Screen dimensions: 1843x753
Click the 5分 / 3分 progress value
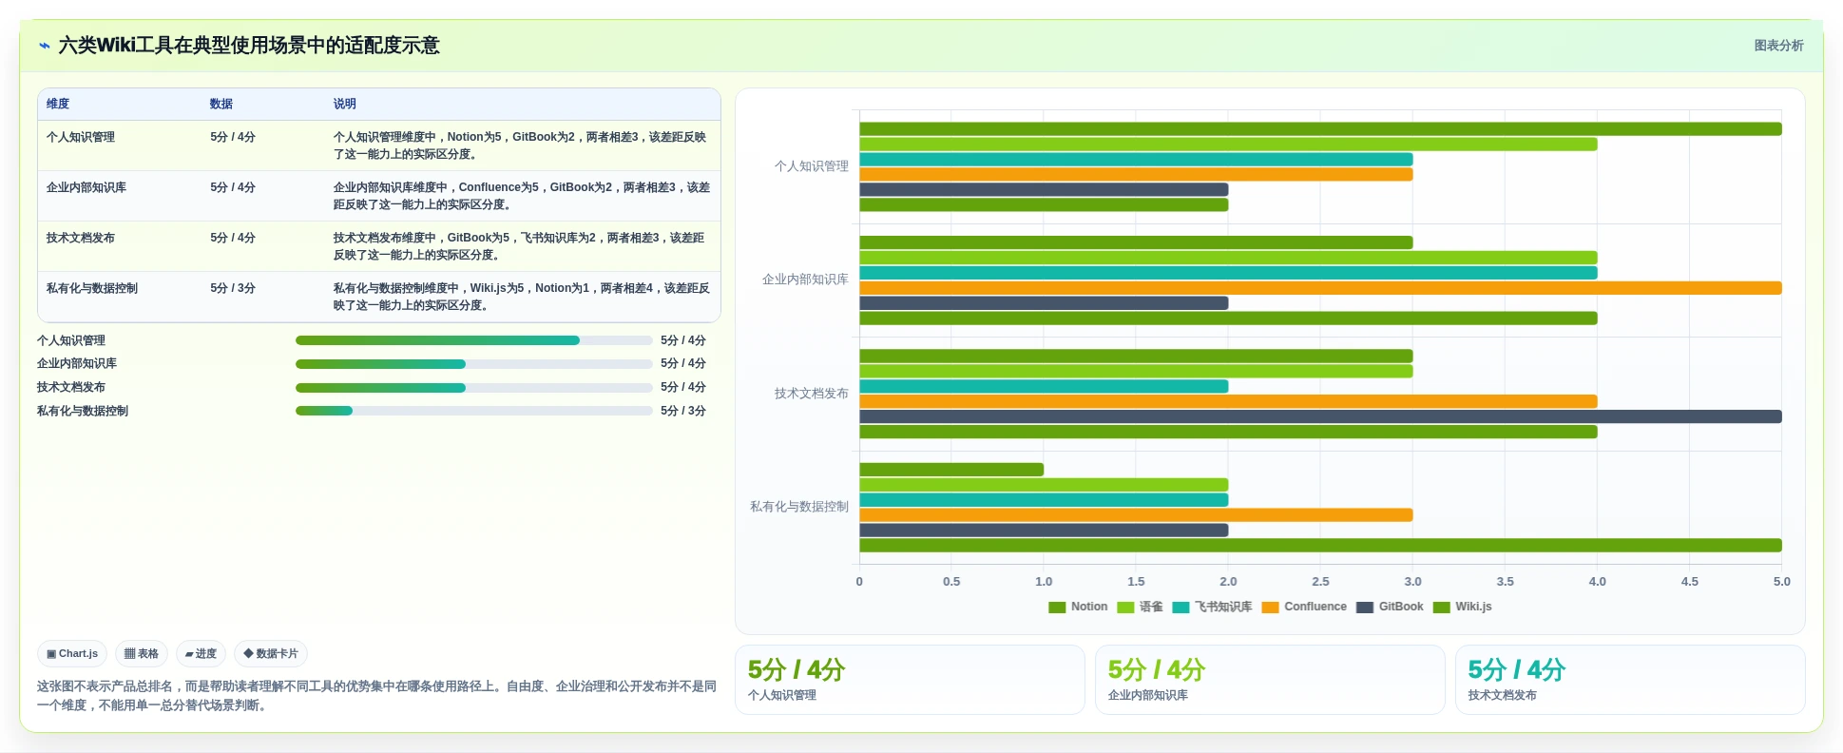(x=683, y=411)
